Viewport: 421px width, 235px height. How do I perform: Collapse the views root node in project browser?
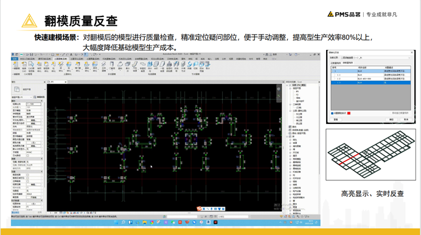[287, 85]
